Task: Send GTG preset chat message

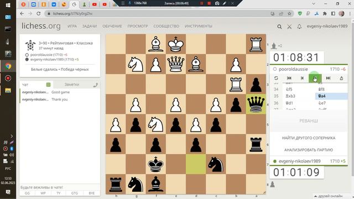Action: (x=74, y=193)
